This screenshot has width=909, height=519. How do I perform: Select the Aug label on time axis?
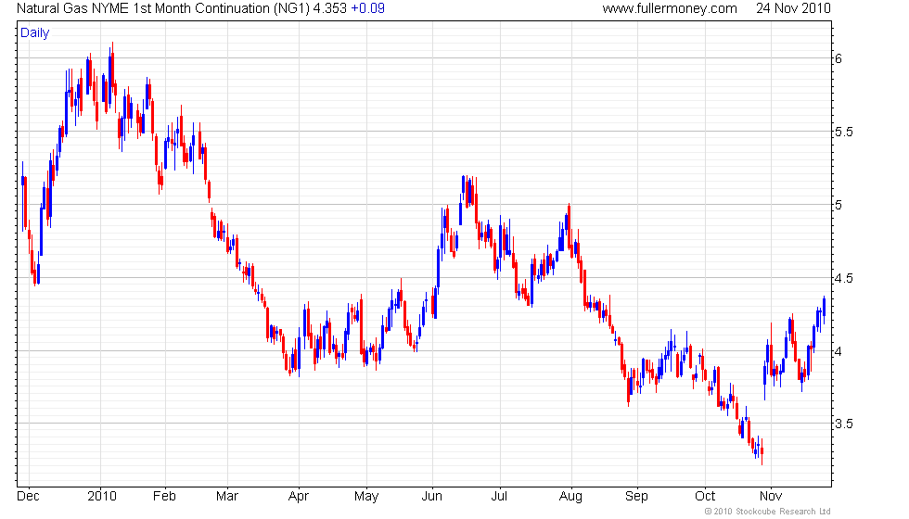point(571,497)
